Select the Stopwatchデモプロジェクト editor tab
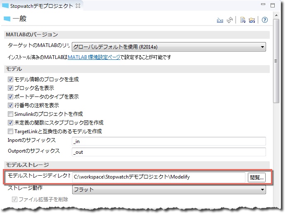This screenshot has height=214, width=285. 41,6
